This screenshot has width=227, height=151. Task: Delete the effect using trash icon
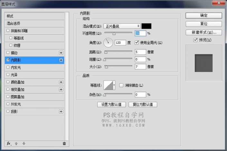(x=64, y=144)
